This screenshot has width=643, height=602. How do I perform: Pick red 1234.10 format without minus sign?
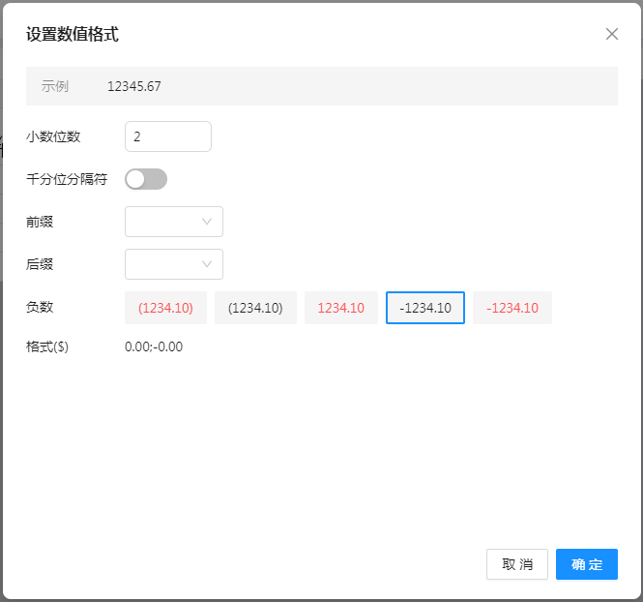pyautogui.click(x=340, y=308)
